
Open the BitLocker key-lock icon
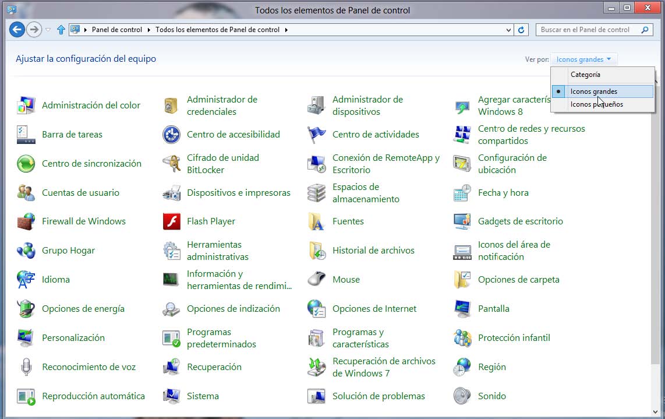click(171, 163)
